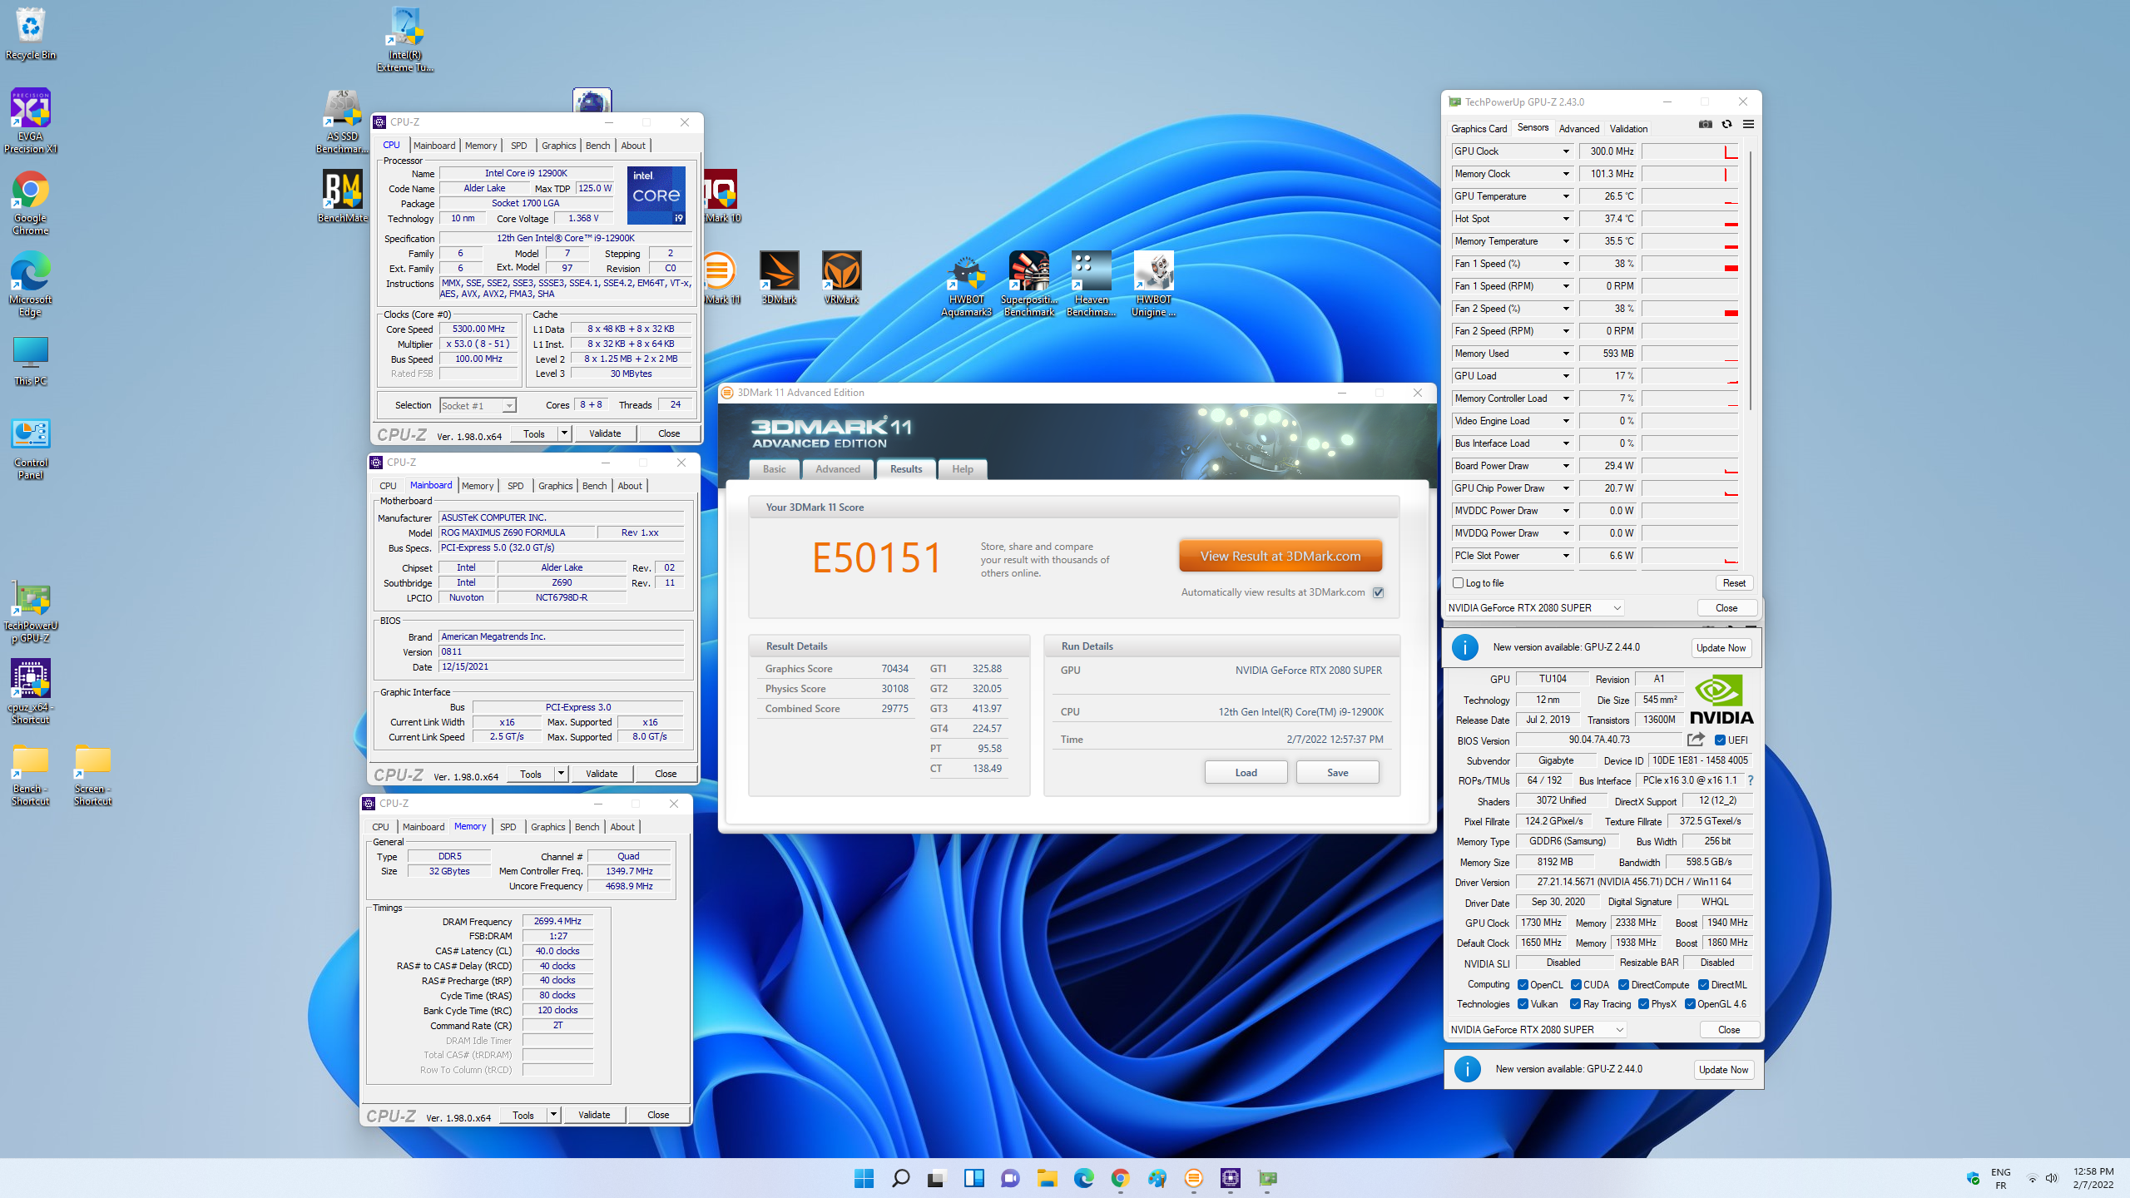Viewport: 2130px width, 1198px height.
Task: Take GPU-Z screenshot with camera icon
Action: click(1705, 125)
